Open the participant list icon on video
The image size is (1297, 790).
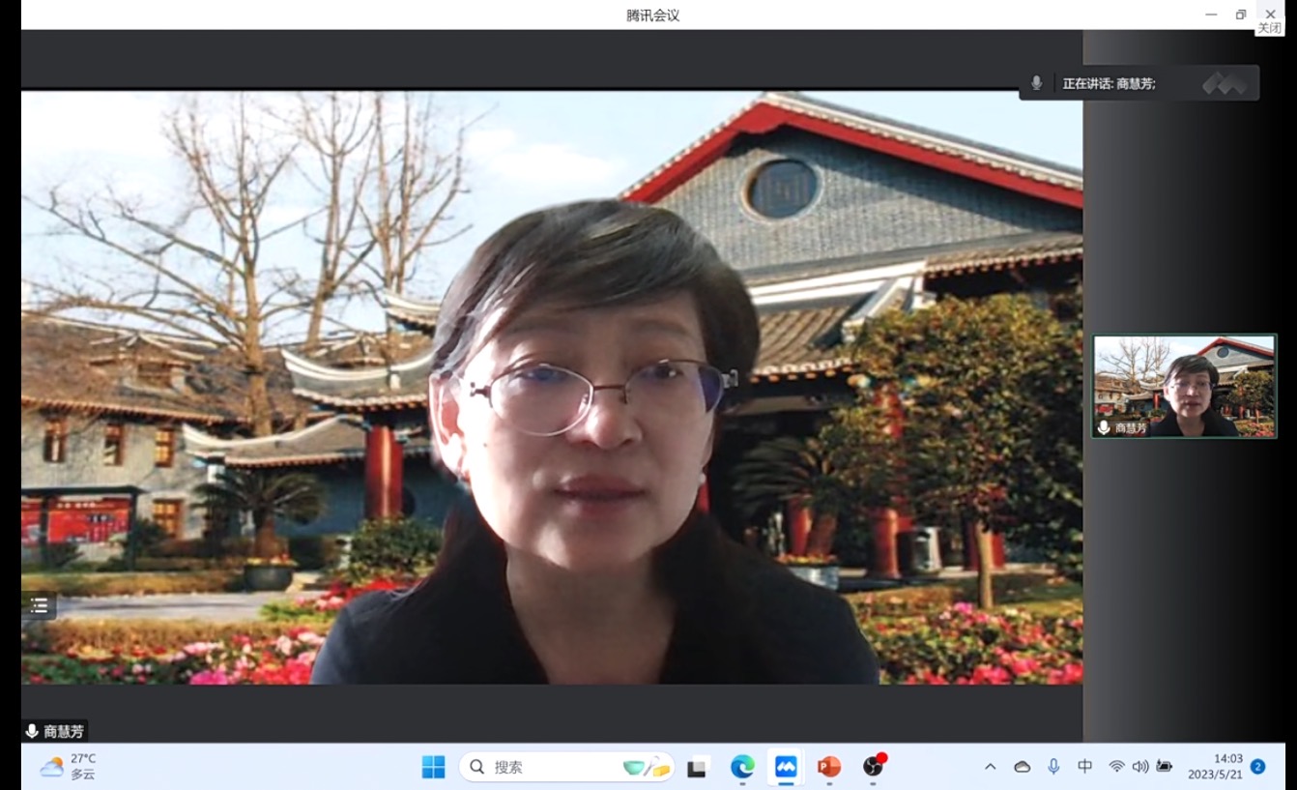pos(39,606)
